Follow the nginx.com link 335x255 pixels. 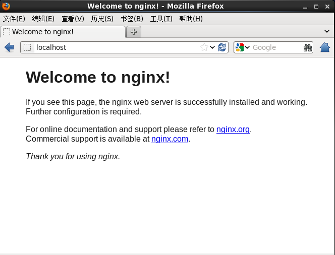pos(170,139)
